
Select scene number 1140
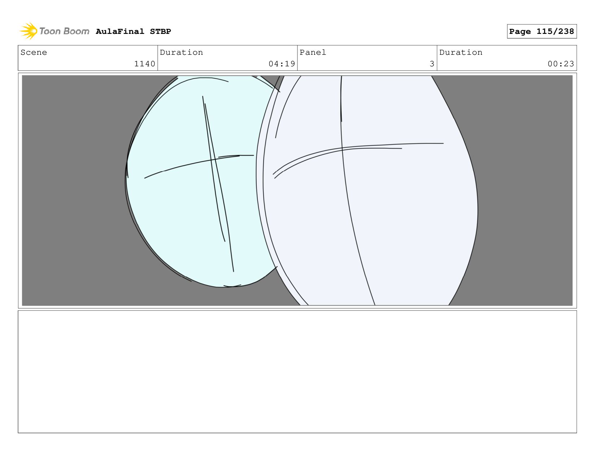[x=144, y=64]
